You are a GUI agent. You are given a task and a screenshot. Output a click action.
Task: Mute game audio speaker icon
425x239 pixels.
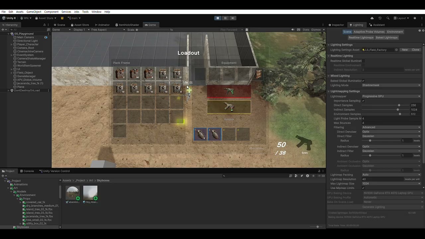(293, 30)
